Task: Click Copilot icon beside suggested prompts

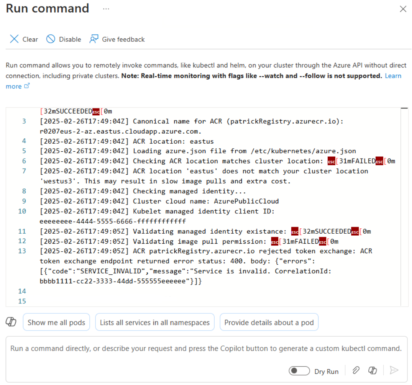Action: point(11,322)
